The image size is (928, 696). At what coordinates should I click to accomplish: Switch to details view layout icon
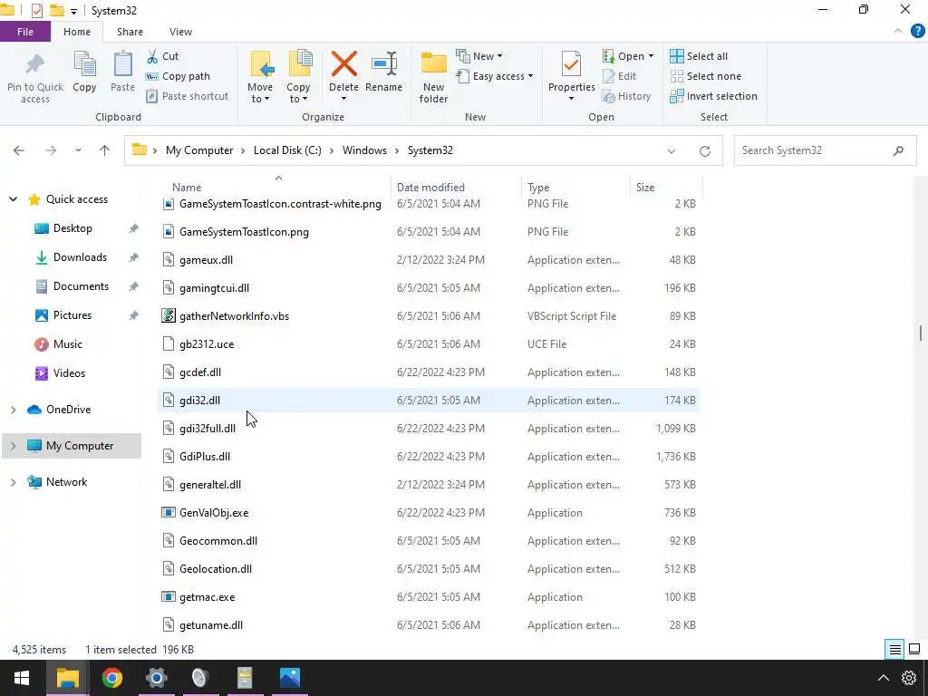(894, 649)
